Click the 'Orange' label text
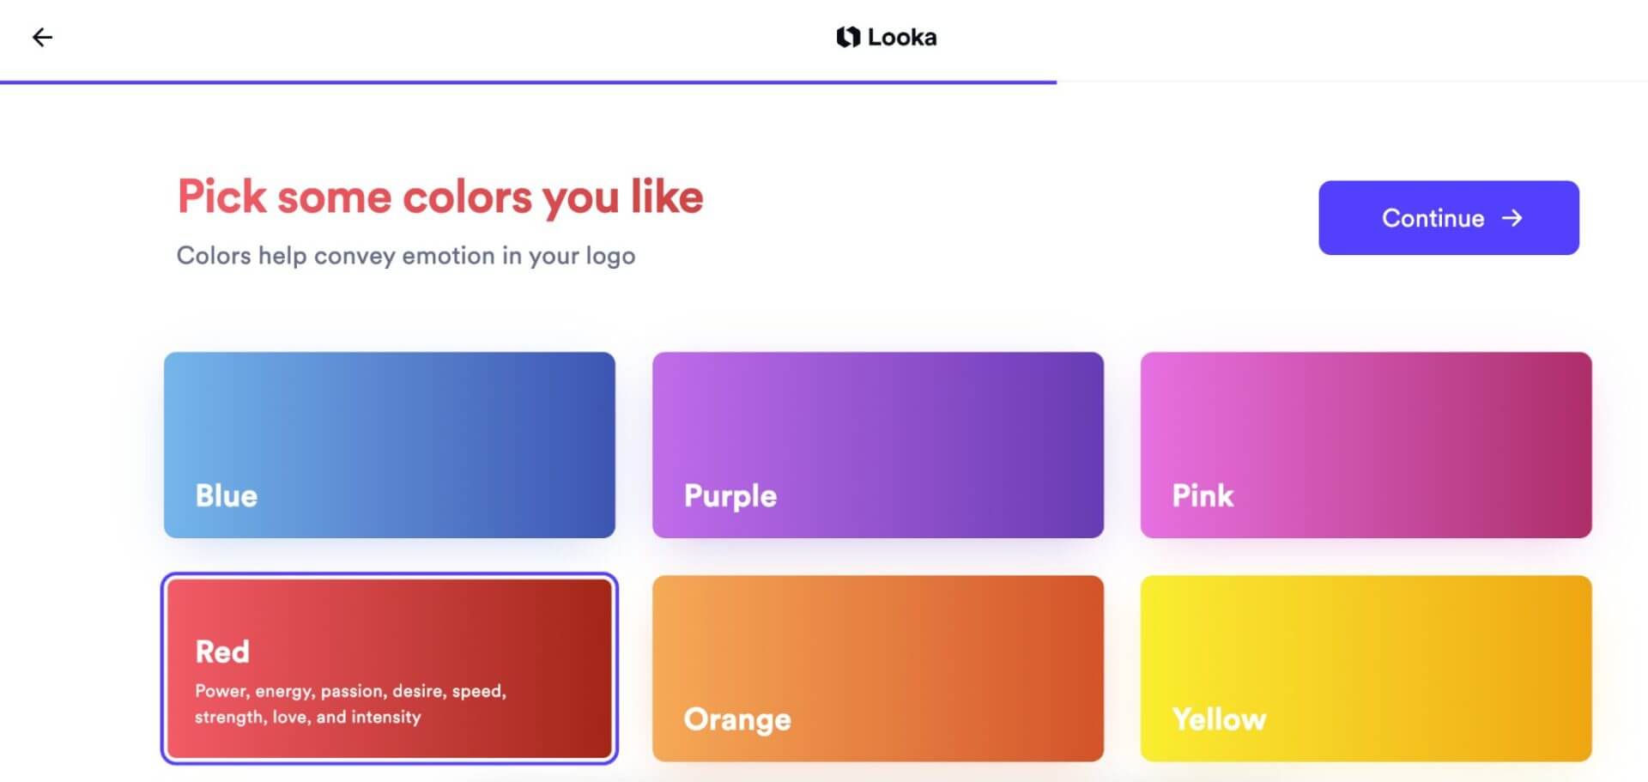Screen dimensions: 1648x782 click(737, 719)
